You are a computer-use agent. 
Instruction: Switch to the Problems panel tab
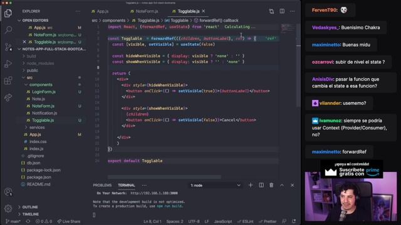102,185
